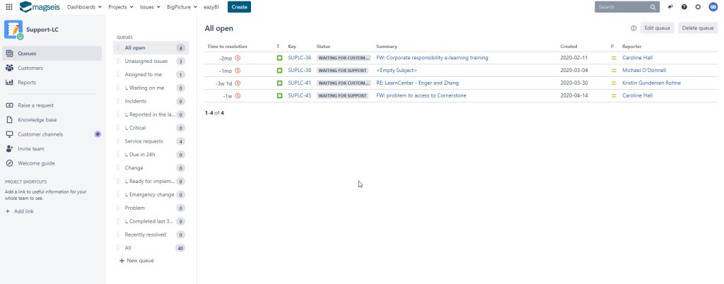Go to Customers in the sidebar

point(30,68)
